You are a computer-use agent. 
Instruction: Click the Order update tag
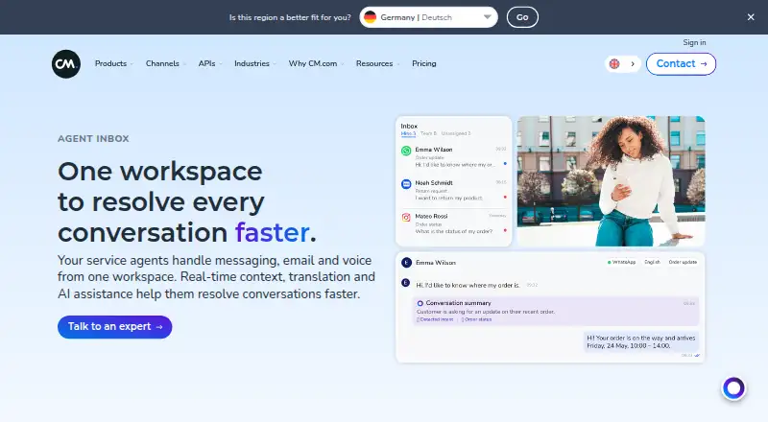tap(683, 263)
